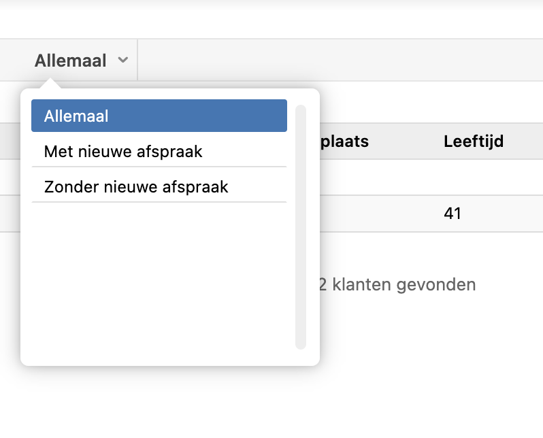Click blank area above the toolbar

272,20
